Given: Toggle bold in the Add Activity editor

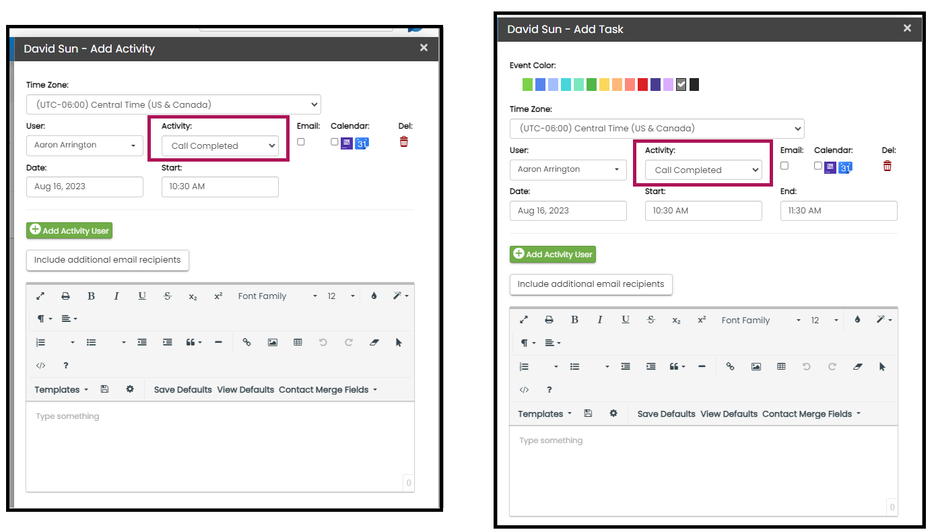Looking at the screenshot, I should [x=91, y=296].
